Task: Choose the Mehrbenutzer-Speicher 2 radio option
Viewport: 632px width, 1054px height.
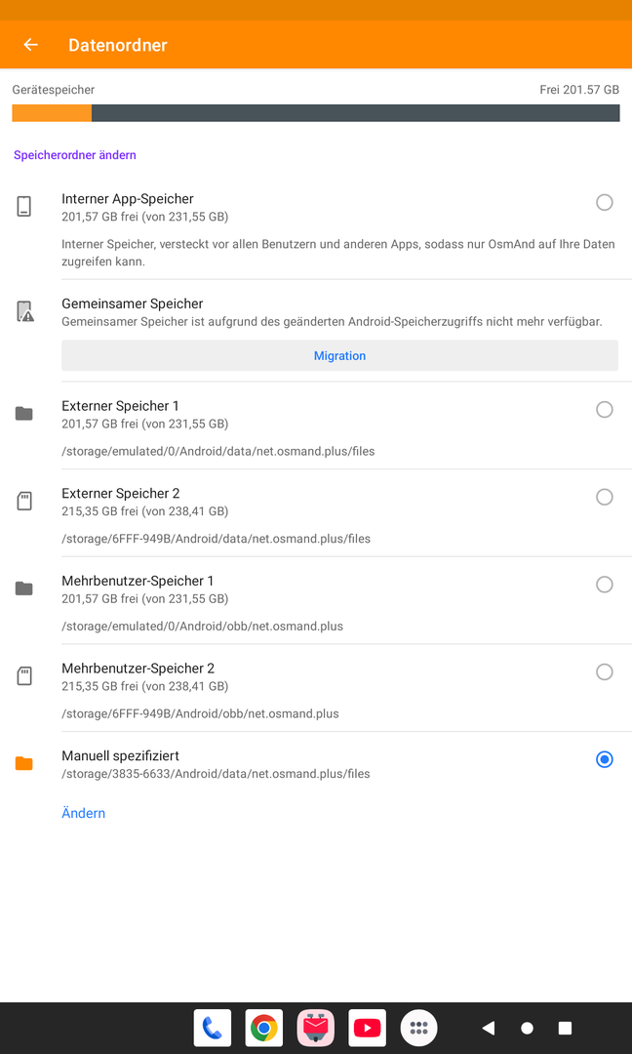Action: [605, 671]
